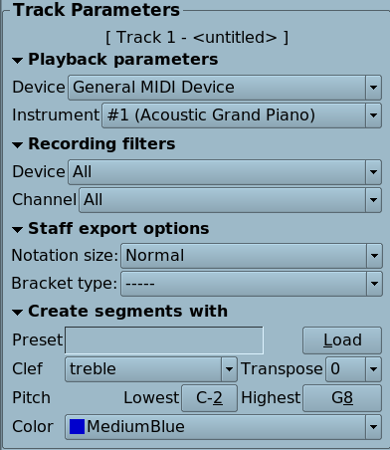Image resolution: width=390 pixels, height=450 pixels.
Task: Open the Clef dropdown set to treble
Action: pos(151,369)
